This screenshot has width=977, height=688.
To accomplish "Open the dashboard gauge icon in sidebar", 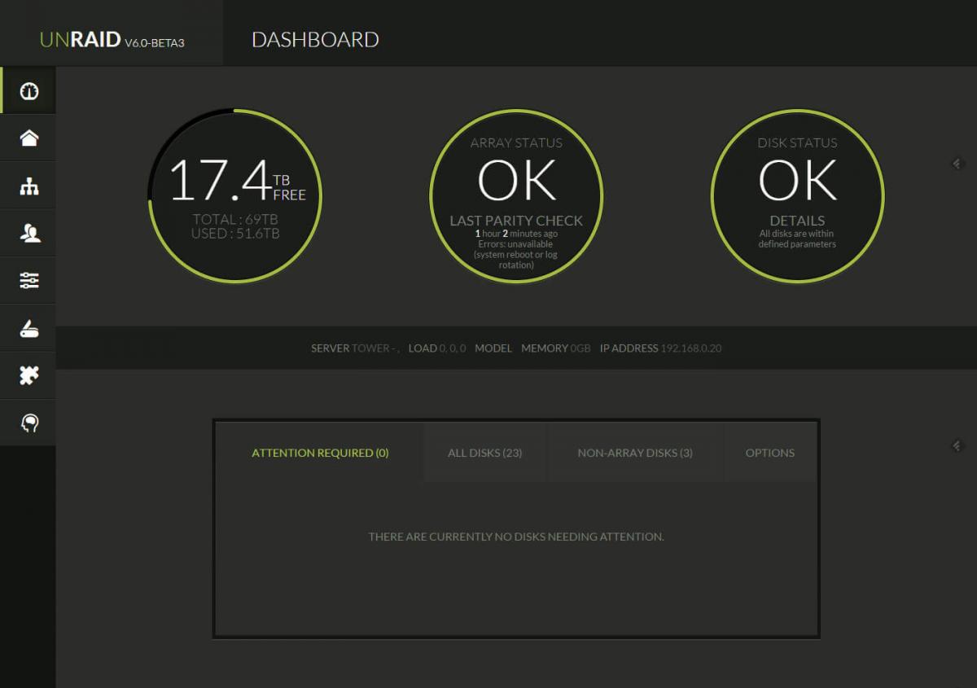I will point(29,90).
